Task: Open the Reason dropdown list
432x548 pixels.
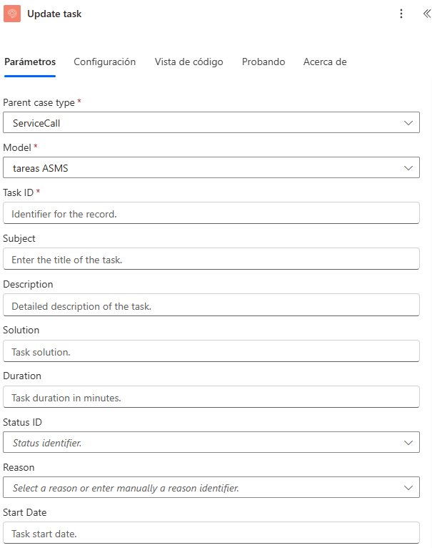Action: tap(211, 488)
